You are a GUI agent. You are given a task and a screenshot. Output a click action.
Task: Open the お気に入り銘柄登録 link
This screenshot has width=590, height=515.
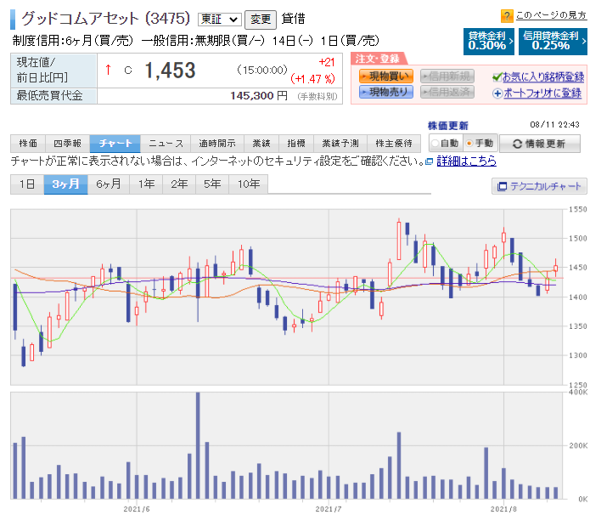click(543, 76)
